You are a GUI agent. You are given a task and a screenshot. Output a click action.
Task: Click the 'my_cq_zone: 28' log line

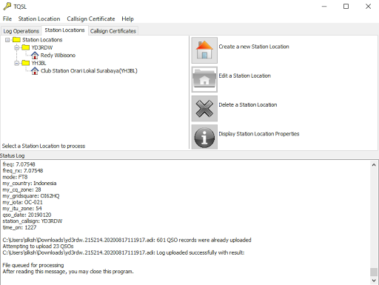[21, 190]
